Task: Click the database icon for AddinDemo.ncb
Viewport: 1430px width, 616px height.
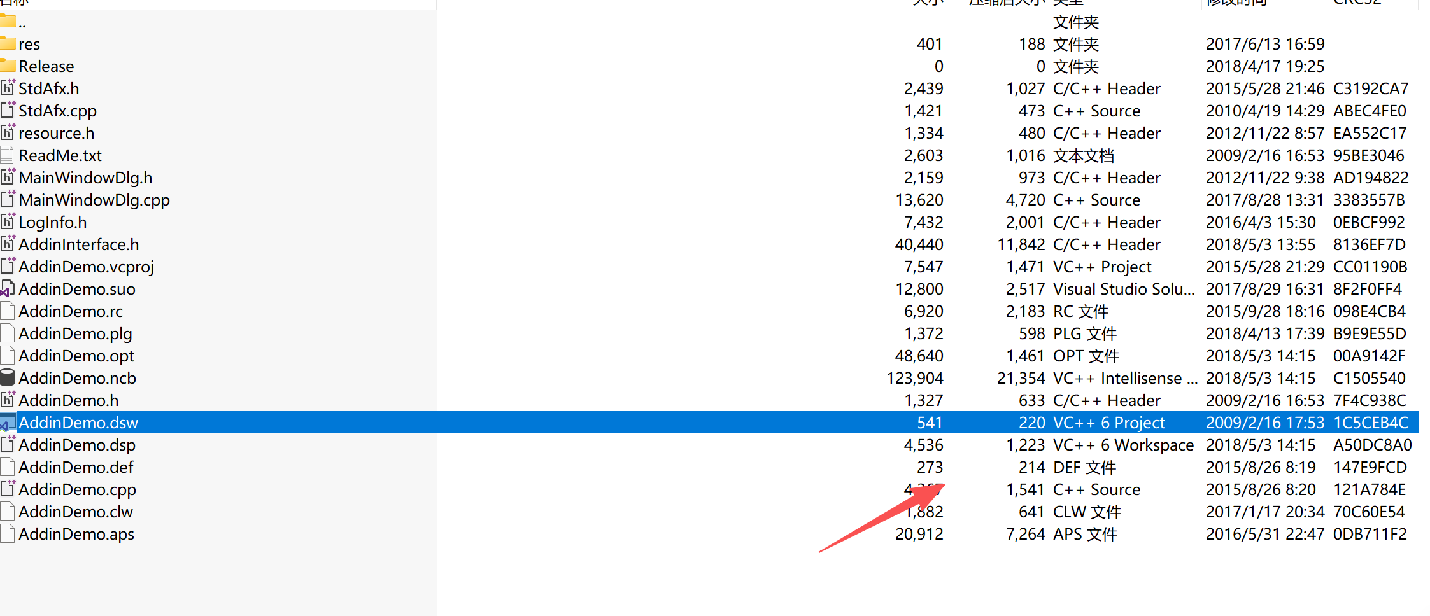Action: click(8, 377)
